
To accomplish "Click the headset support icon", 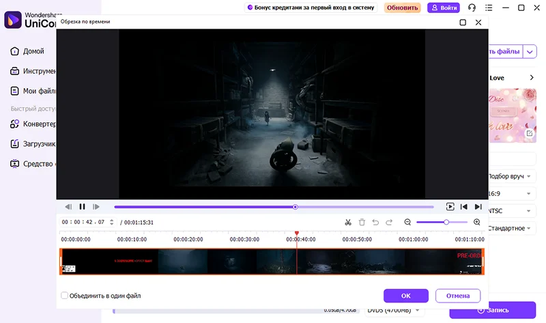I will click(x=472, y=8).
